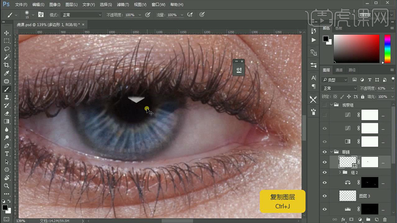The height and width of the screenshot is (223, 397).
Task: Click the 图层(L) menu
Action: pyautogui.click(x=71, y=4)
